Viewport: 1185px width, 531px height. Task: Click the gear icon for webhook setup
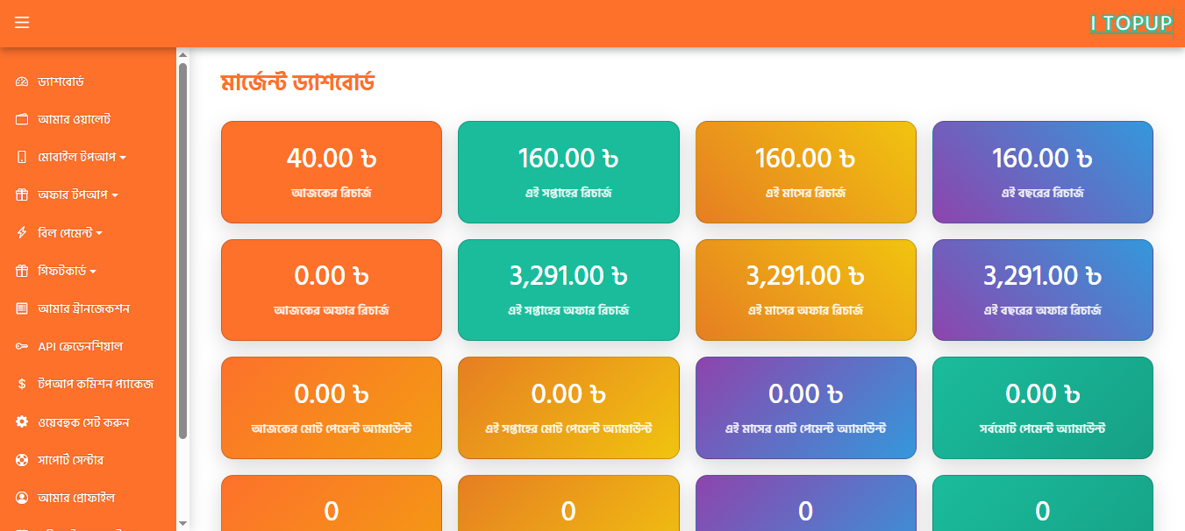22,422
